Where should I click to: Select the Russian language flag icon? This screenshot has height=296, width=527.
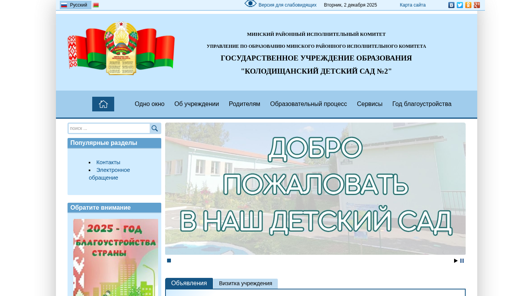(64, 5)
